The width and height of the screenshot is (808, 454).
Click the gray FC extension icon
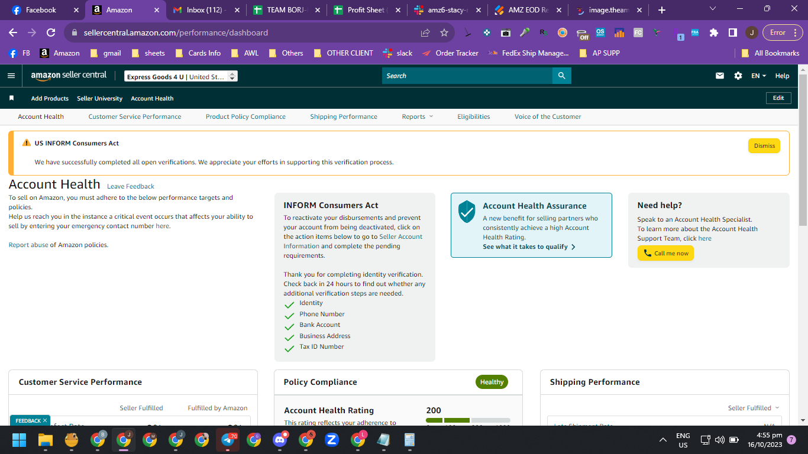pos(638,33)
